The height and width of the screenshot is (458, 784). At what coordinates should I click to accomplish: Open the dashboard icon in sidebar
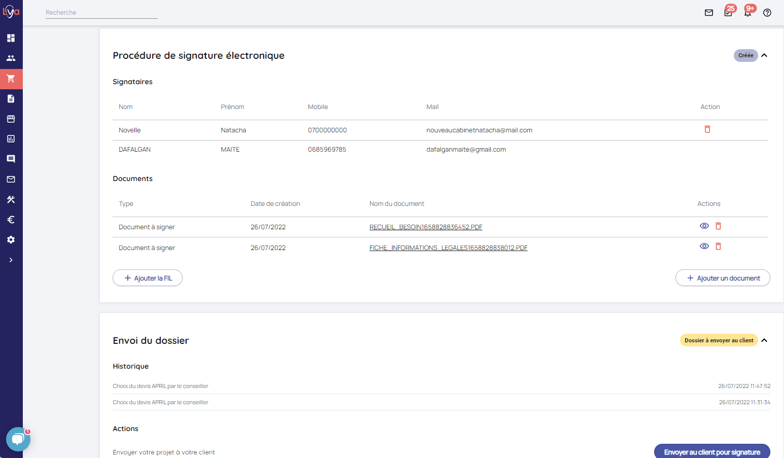11,38
